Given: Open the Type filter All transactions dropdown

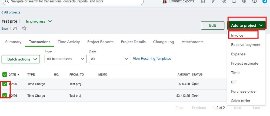Looking at the screenshot, I should tap(65, 59).
